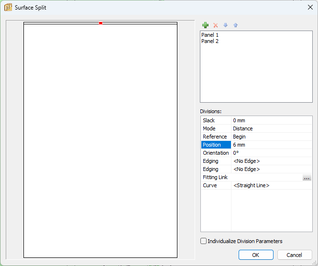Viewport: 318px width, 266px height.
Task: Select Panel 1 in the list
Action: [x=210, y=35]
